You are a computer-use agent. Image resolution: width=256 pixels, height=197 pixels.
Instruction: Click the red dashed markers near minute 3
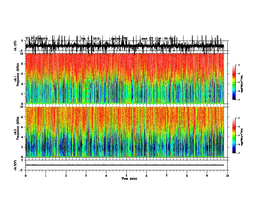coord(87,89)
